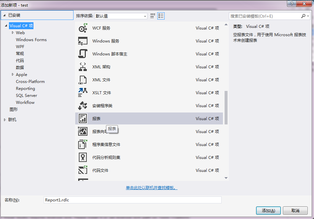Viewport: 314px width, 219px height.
Task: Select the Windows 脚本宿主 template icon
Action: point(83,54)
